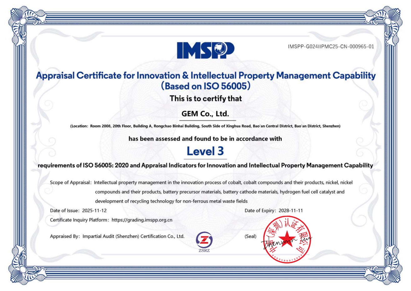Click the "(Seal)" label text
Viewport: 411px width, 291px height.
coord(250,236)
